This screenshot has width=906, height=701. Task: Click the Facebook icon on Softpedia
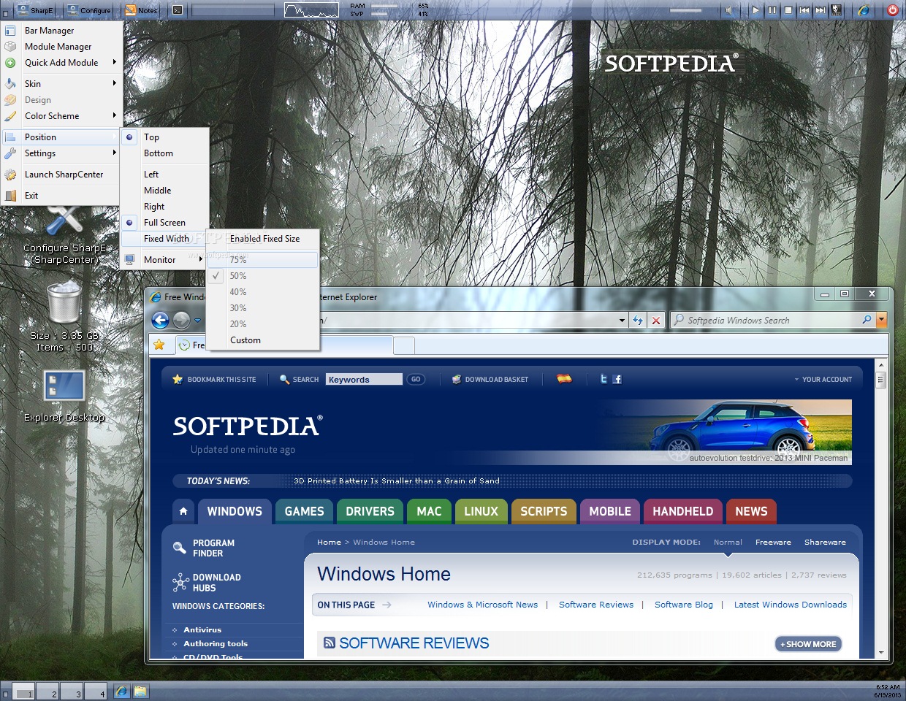tap(617, 379)
